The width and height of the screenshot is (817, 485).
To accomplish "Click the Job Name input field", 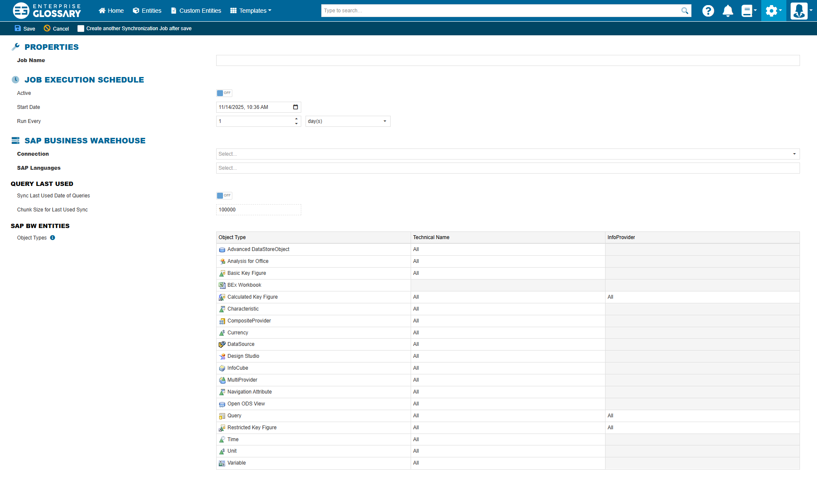I will [507, 60].
